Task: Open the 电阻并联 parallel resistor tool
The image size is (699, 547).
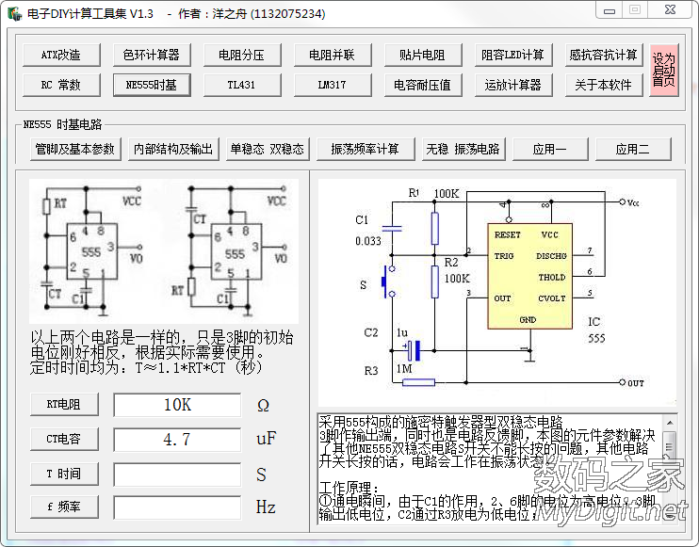Action: click(333, 55)
